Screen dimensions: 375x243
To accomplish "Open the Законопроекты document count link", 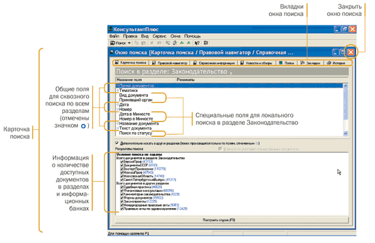I will click(152, 201).
